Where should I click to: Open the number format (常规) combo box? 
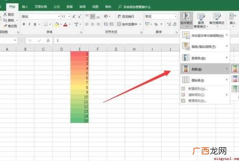(x=161, y=16)
